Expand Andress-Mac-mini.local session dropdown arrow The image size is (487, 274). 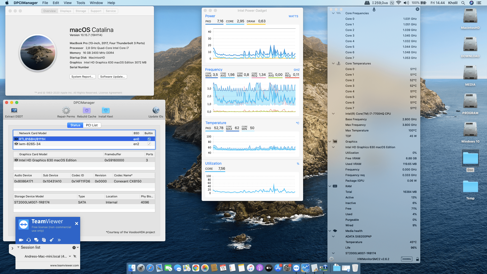tap(70, 256)
